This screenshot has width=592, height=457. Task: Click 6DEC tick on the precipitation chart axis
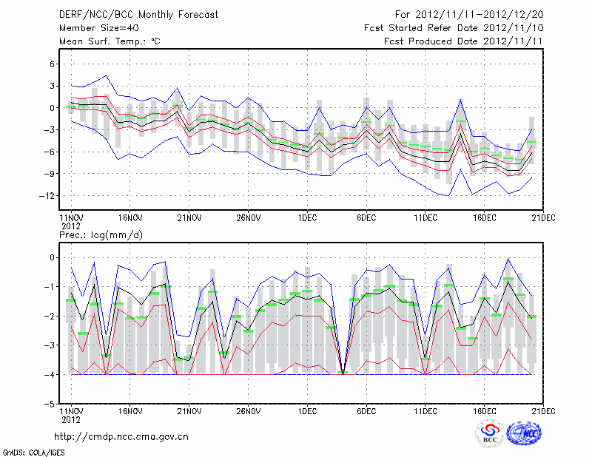366,410
